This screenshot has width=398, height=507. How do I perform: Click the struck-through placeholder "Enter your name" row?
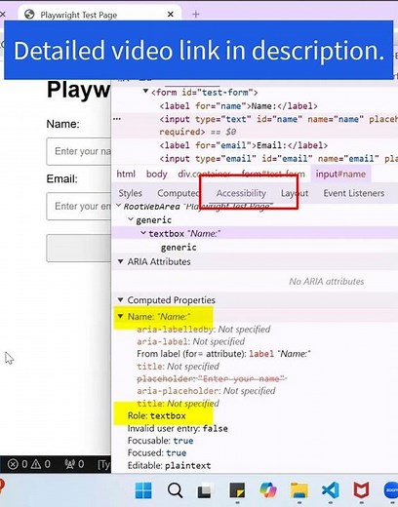(212, 378)
